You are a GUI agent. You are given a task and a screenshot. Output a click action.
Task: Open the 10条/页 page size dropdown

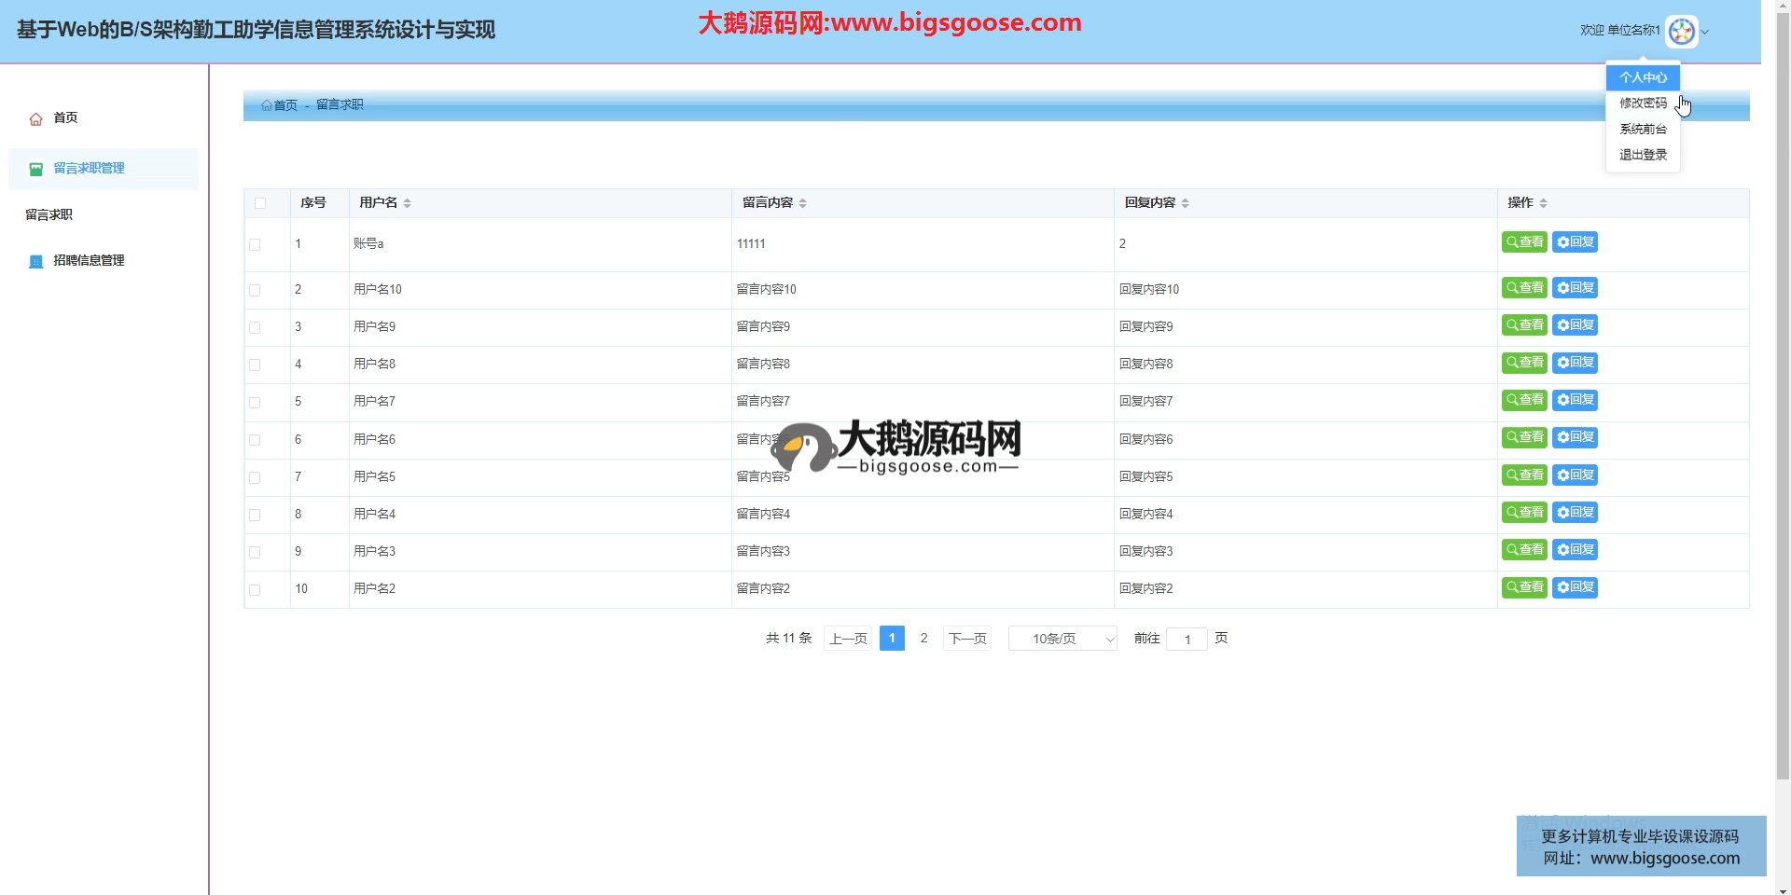[1062, 639]
